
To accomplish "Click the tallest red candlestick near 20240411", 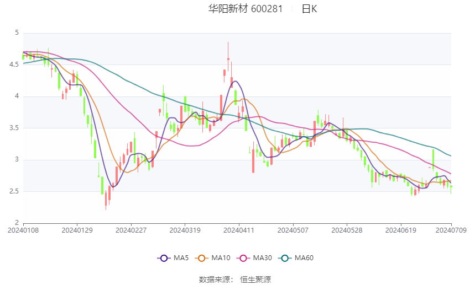I will tap(228, 57).
